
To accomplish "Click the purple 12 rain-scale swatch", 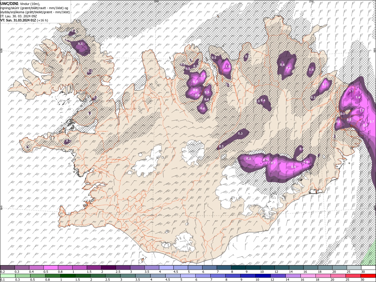I will tap(278, 276).
